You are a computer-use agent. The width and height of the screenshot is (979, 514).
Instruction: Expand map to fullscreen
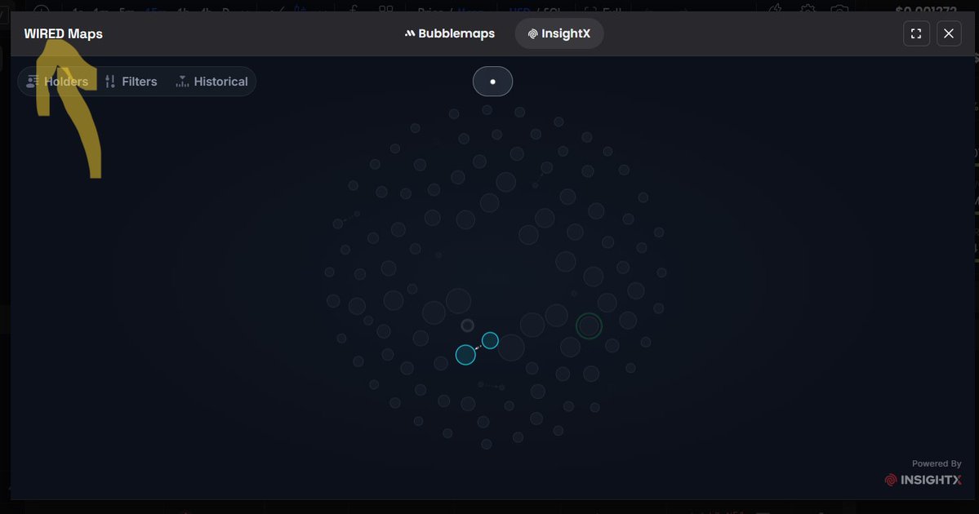[x=916, y=33]
